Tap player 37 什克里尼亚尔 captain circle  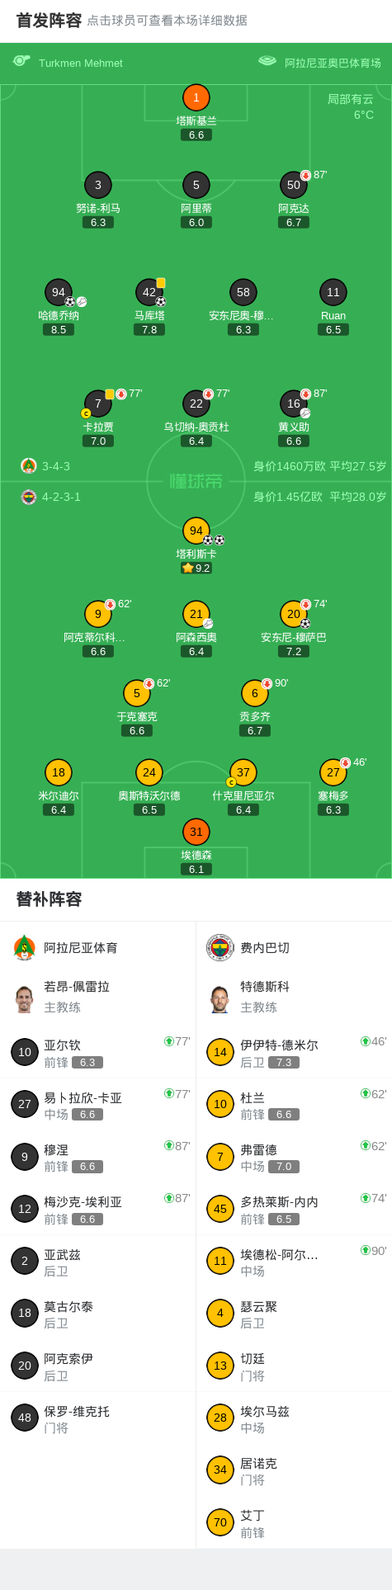pos(243,772)
